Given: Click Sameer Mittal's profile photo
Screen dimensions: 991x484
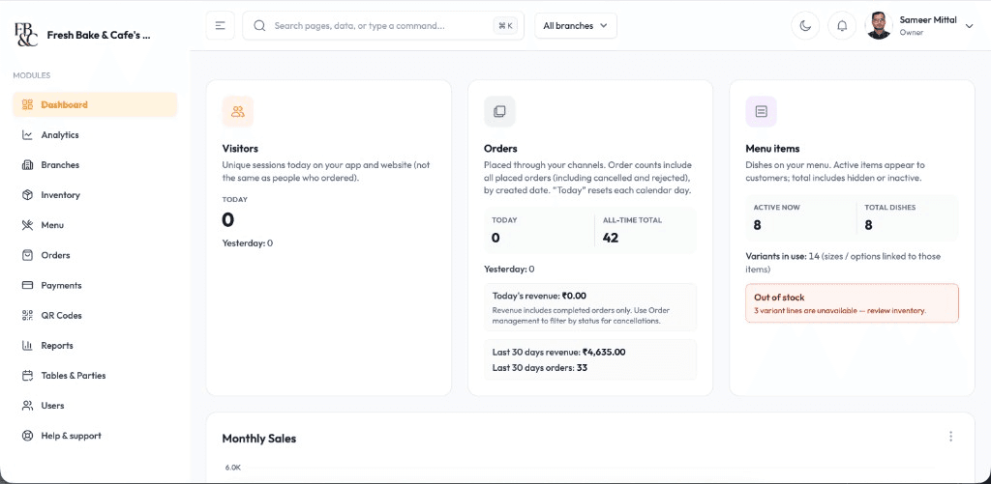Looking at the screenshot, I should (x=879, y=26).
